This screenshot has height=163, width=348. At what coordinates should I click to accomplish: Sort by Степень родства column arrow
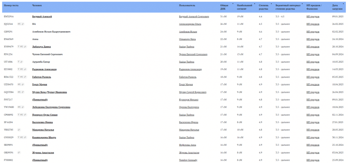[x=271, y=4]
